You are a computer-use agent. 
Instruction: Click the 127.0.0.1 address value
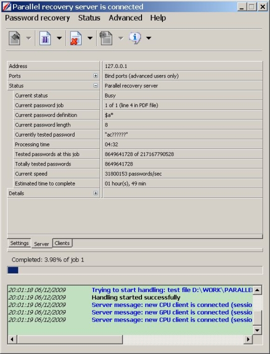click(116, 66)
